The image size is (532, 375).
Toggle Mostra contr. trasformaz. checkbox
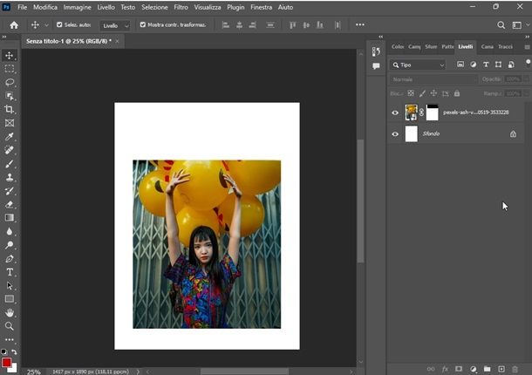(x=143, y=24)
